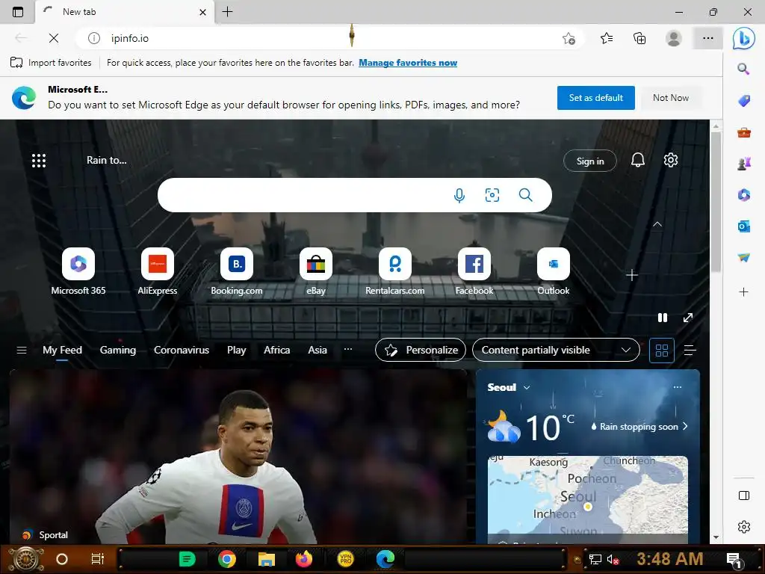The image size is (765, 574).
Task: Open sidebar Search icon
Action: (x=743, y=69)
